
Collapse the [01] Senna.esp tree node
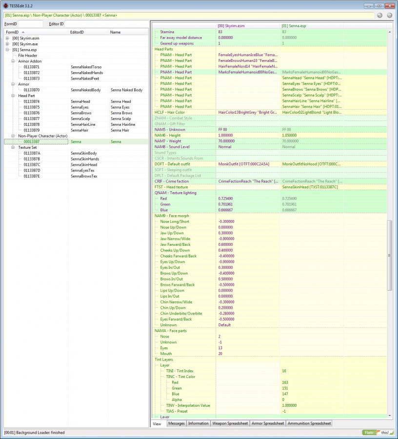tap(7, 50)
